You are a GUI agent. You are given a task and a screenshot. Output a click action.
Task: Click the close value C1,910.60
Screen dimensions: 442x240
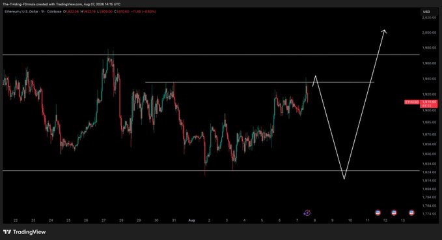tap(122, 12)
